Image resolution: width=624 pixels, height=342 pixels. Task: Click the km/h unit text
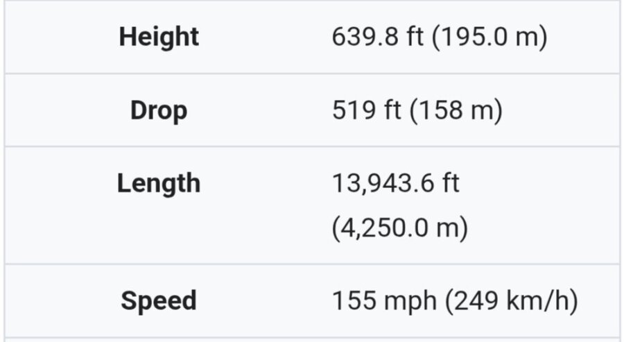click(537, 301)
